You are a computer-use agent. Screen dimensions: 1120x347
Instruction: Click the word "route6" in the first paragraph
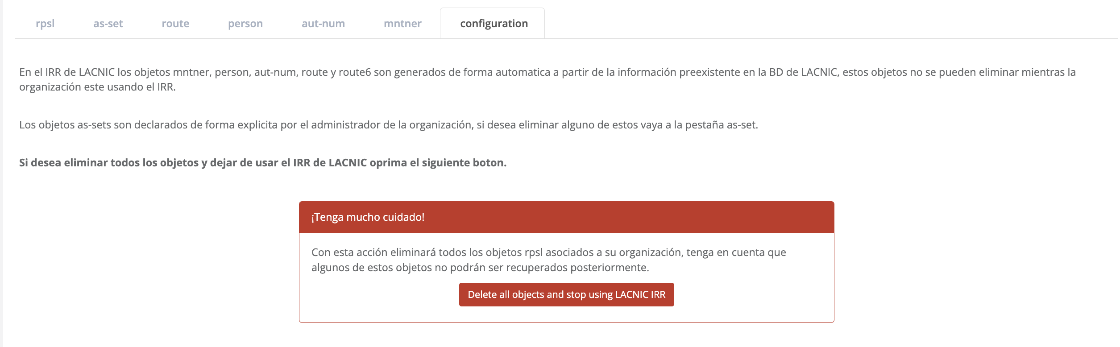click(355, 72)
